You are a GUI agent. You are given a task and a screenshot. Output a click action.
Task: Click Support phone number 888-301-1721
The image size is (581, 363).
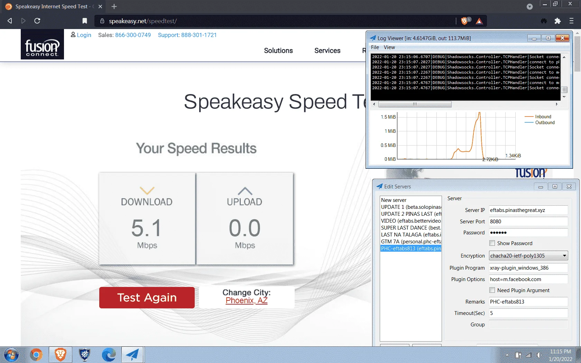click(199, 35)
